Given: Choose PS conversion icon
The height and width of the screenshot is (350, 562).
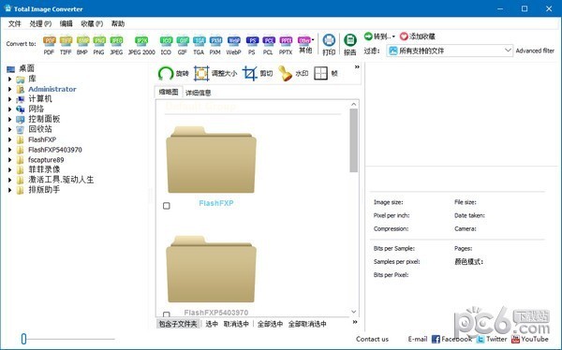Looking at the screenshot, I should [x=252, y=45].
